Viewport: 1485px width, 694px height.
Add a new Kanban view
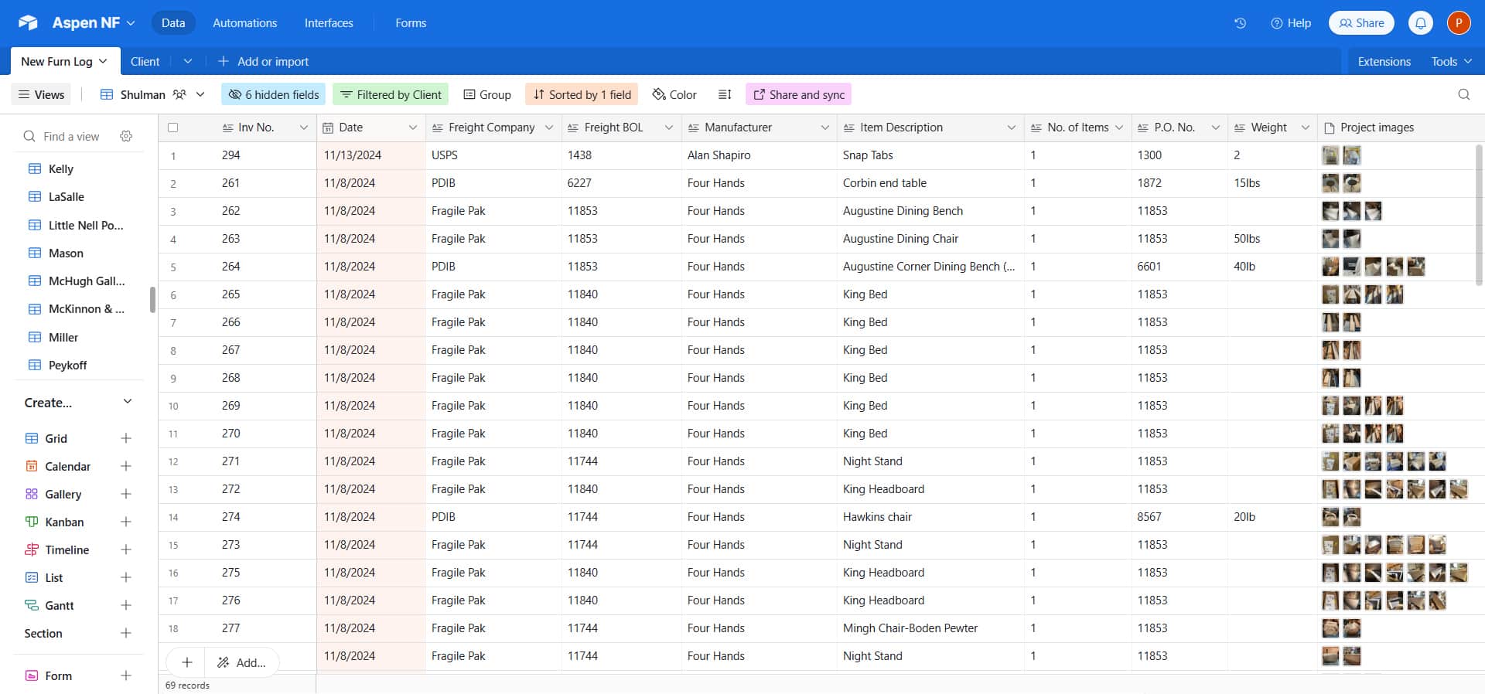click(125, 522)
